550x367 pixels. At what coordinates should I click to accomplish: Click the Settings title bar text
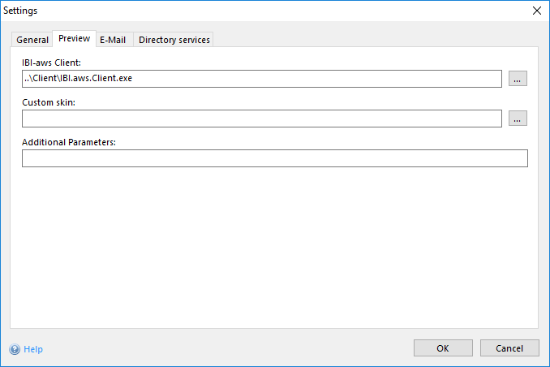pyautogui.click(x=21, y=11)
